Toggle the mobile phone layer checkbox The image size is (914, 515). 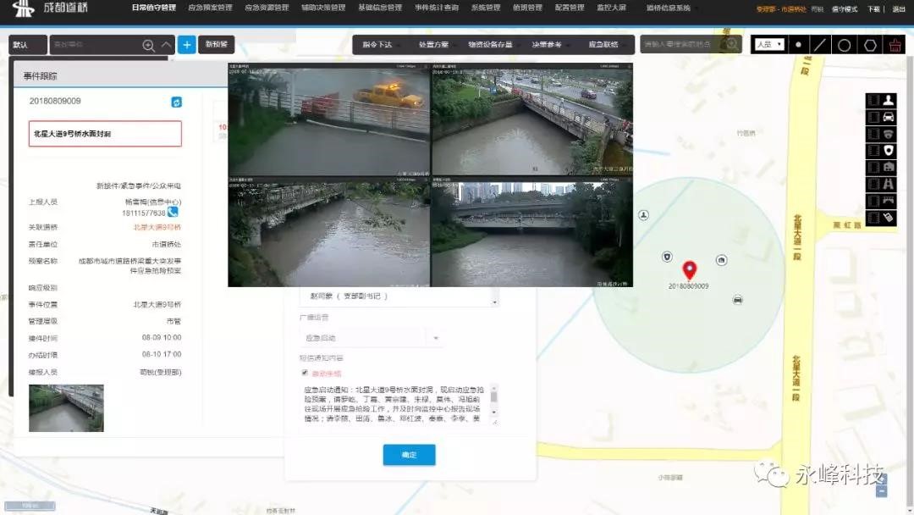click(x=873, y=218)
